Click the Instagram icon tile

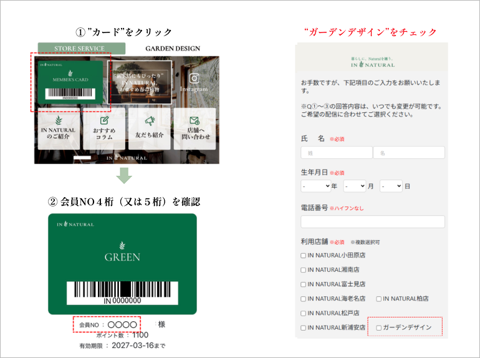tap(193, 82)
